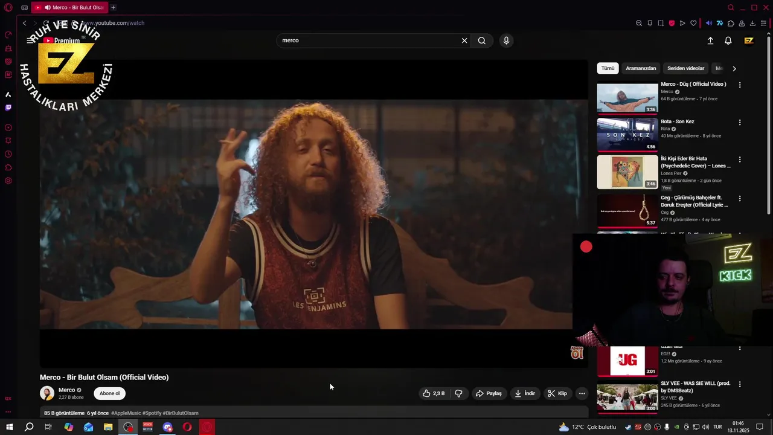Focus the YouTube search field

pyautogui.click(x=368, y=40)
